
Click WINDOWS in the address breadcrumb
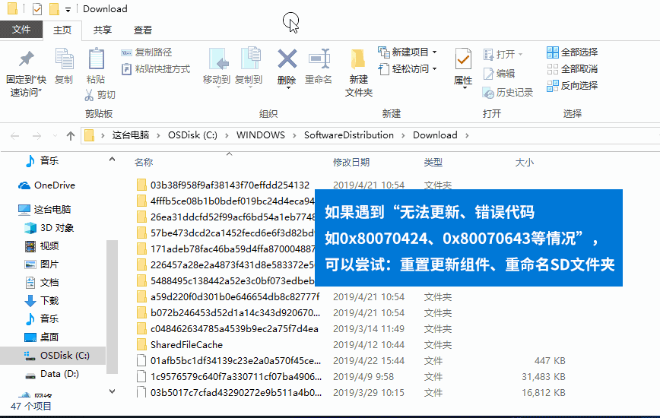[x=260, y=135]
